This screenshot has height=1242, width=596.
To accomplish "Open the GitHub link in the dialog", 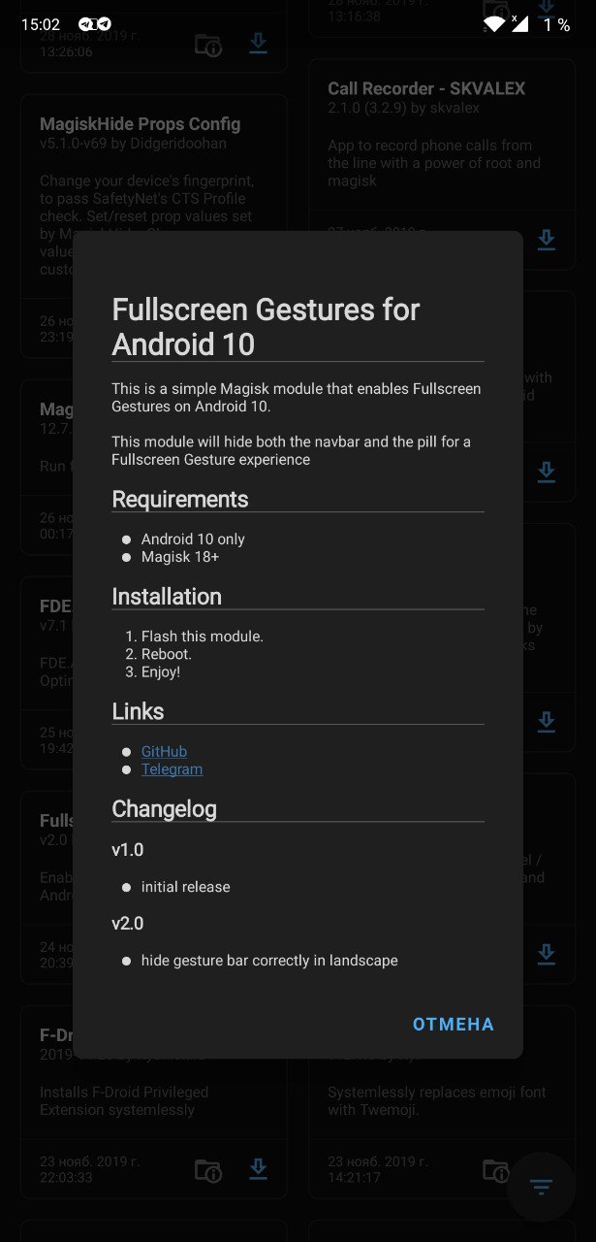I will pyautogui.click(x=164, y=751).
